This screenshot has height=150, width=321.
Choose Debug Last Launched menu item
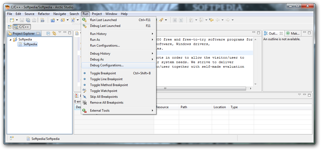coord(118,26)
